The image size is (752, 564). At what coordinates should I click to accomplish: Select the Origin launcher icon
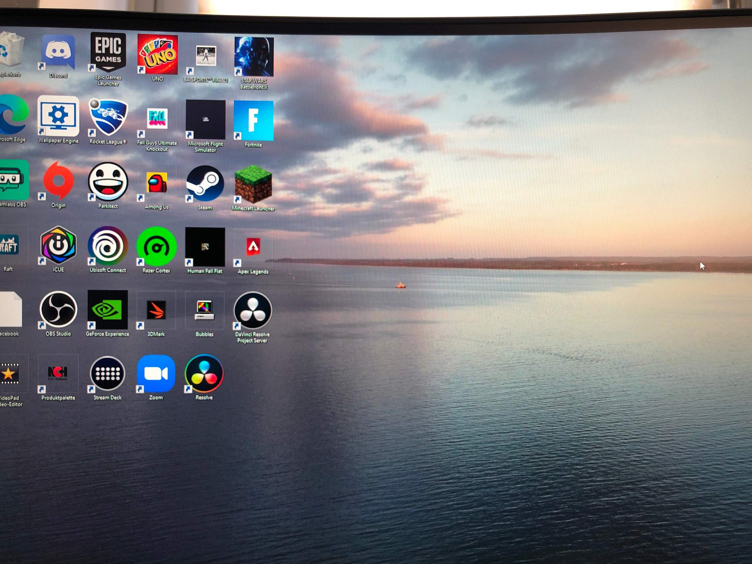(58, 181)
